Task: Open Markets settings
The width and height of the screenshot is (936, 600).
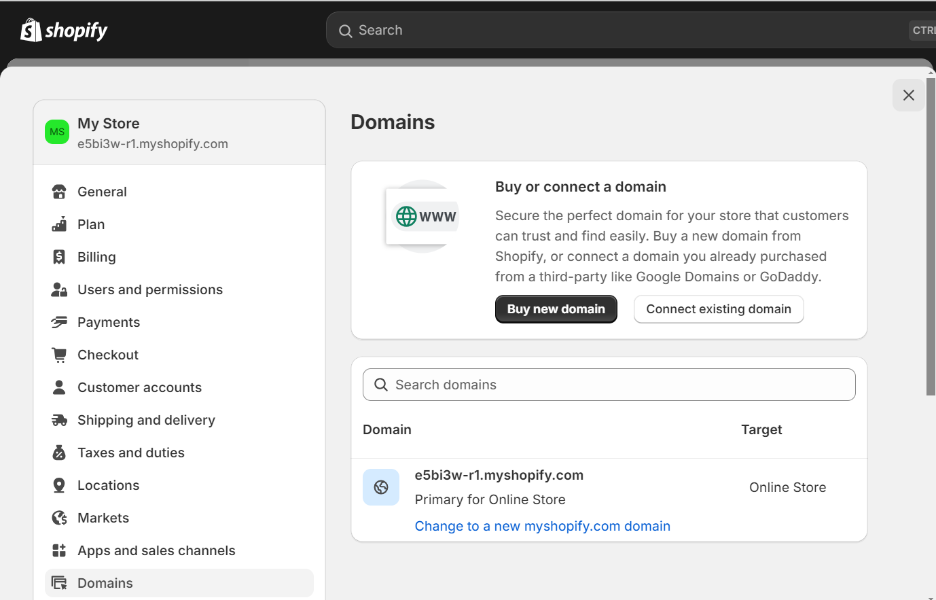Action: 179,518
